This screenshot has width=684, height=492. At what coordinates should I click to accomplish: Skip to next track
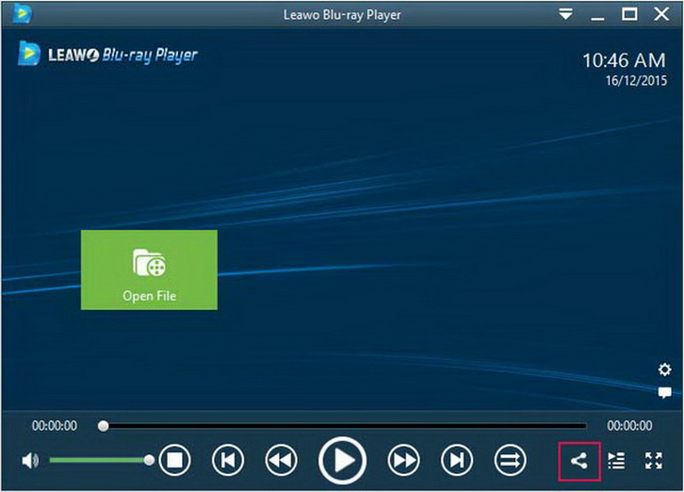457,461
